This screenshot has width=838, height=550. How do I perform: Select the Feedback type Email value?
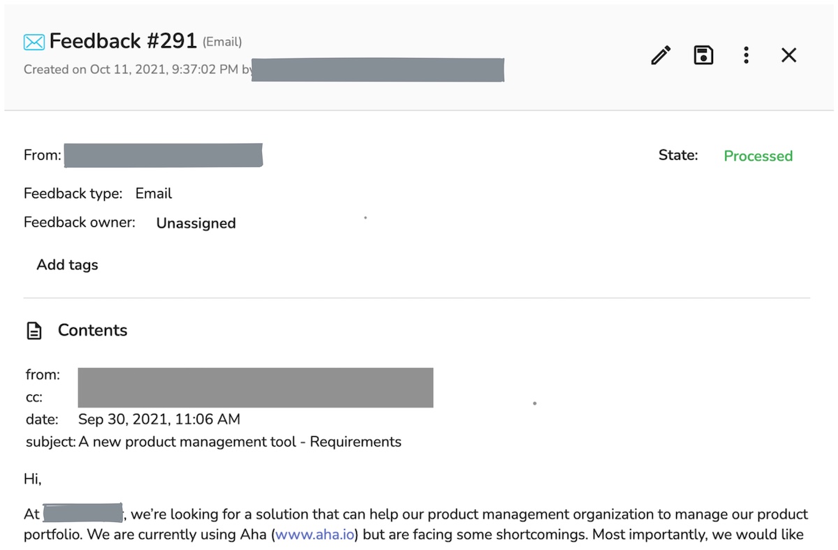[154, 193]
